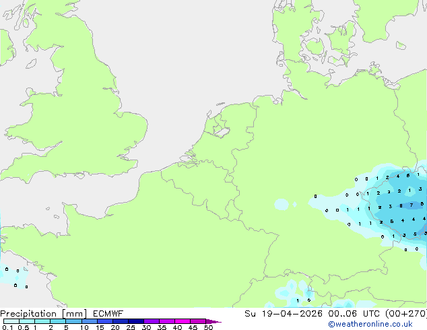Viewport: 427px width, 330px height.
Task: Pick the 35 to 40 mm magenta swatch
Action: [x=167, y=321]
